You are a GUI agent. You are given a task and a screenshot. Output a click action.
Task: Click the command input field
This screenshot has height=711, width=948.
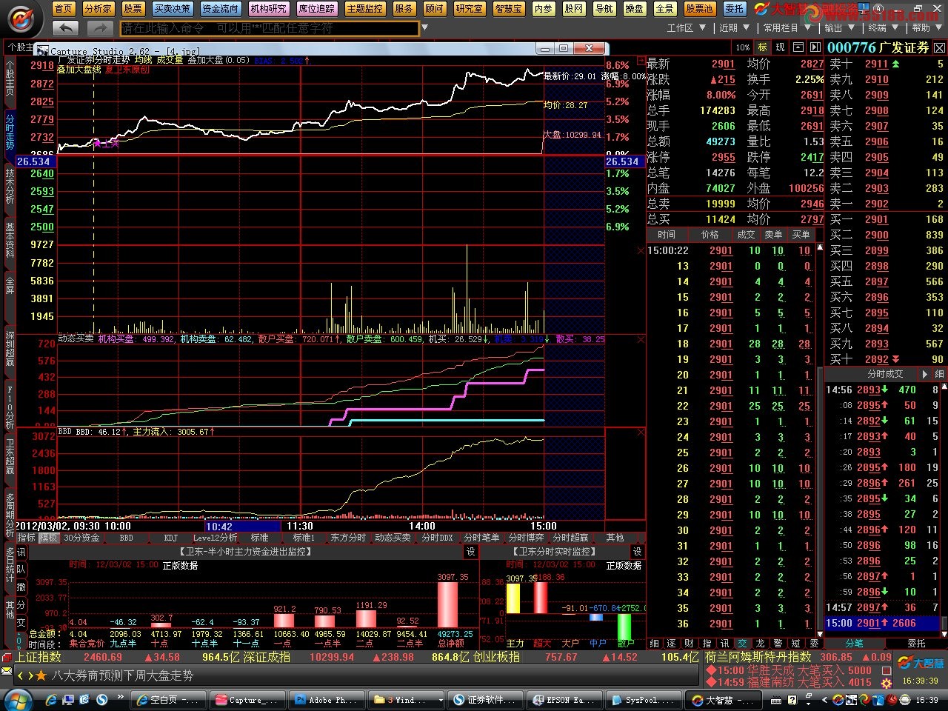pyautogui.click(x=269, y=28)
